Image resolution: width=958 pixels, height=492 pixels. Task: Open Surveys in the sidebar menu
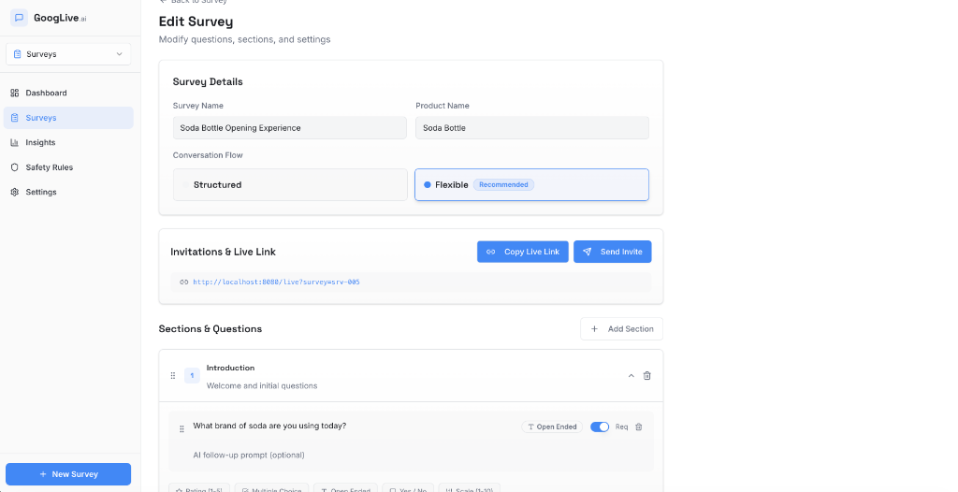(68, 118)
